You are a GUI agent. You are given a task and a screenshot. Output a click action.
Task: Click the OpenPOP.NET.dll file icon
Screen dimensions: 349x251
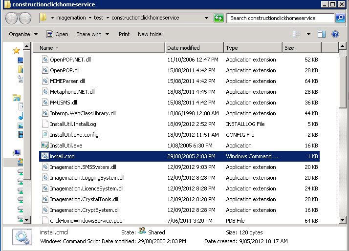click(x=45, y=60)
